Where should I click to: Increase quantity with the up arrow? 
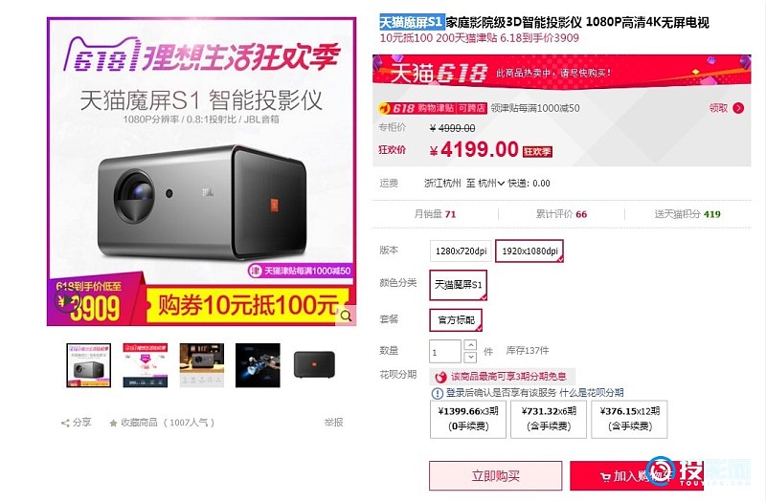[470, 345]
